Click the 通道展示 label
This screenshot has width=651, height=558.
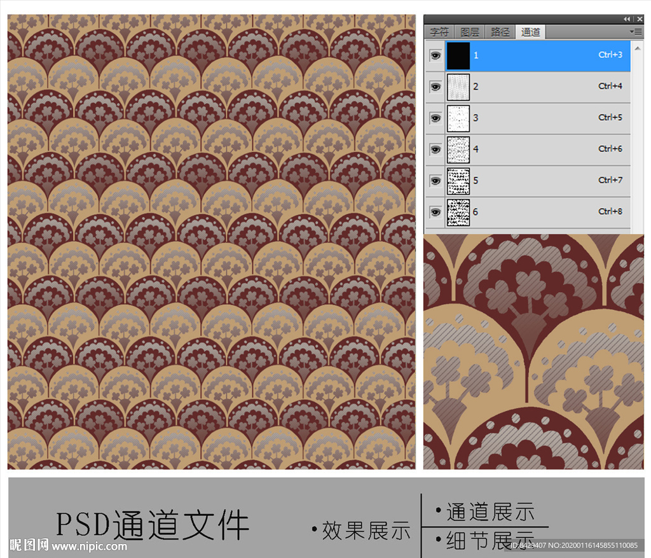pos(490,512)
